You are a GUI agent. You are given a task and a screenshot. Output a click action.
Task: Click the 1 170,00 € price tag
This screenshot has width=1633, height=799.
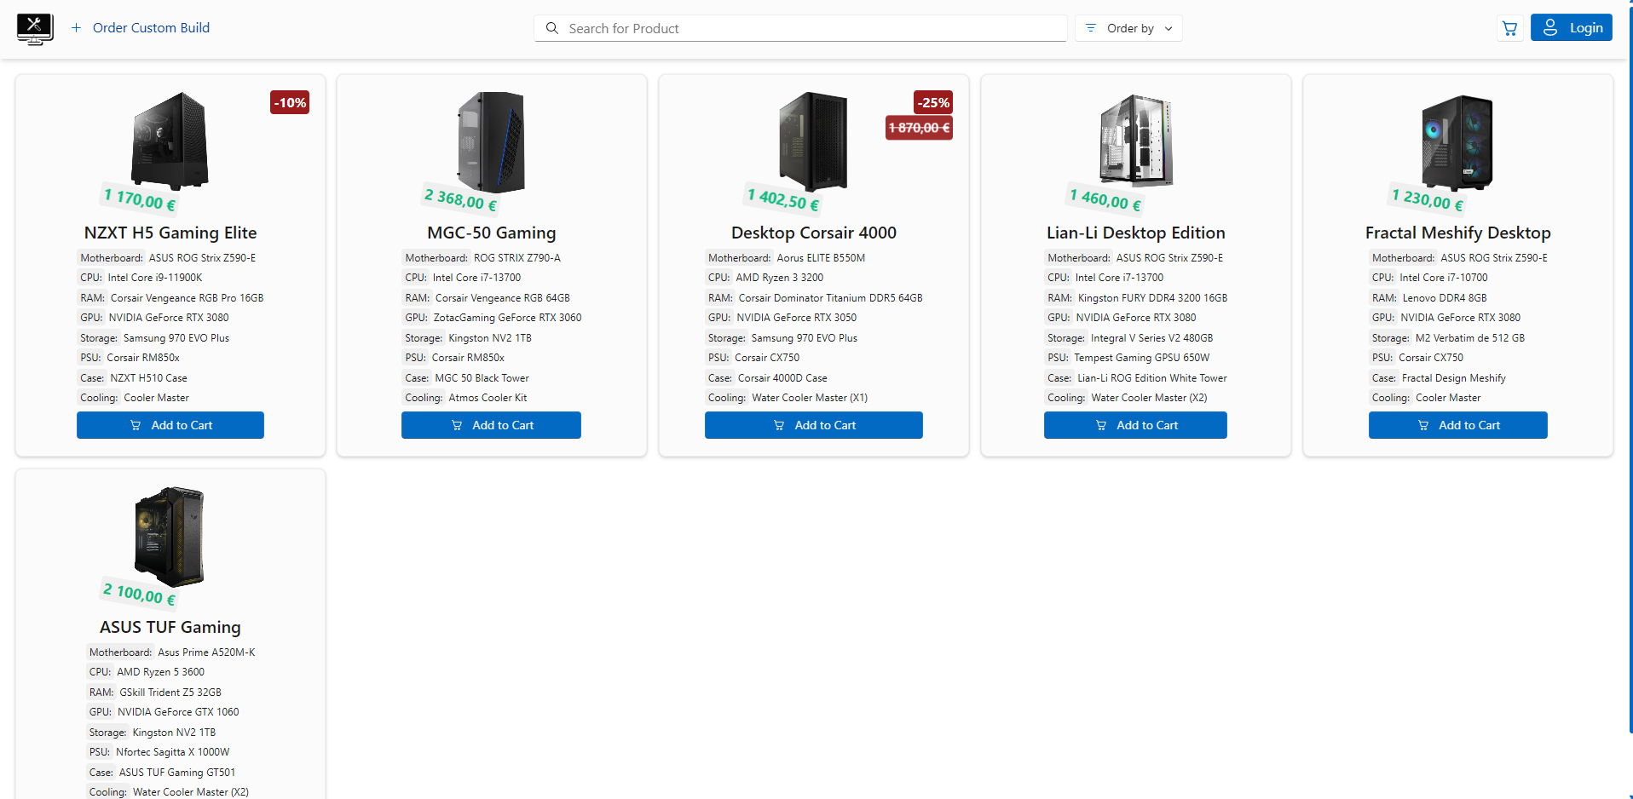tap(140, 199)
